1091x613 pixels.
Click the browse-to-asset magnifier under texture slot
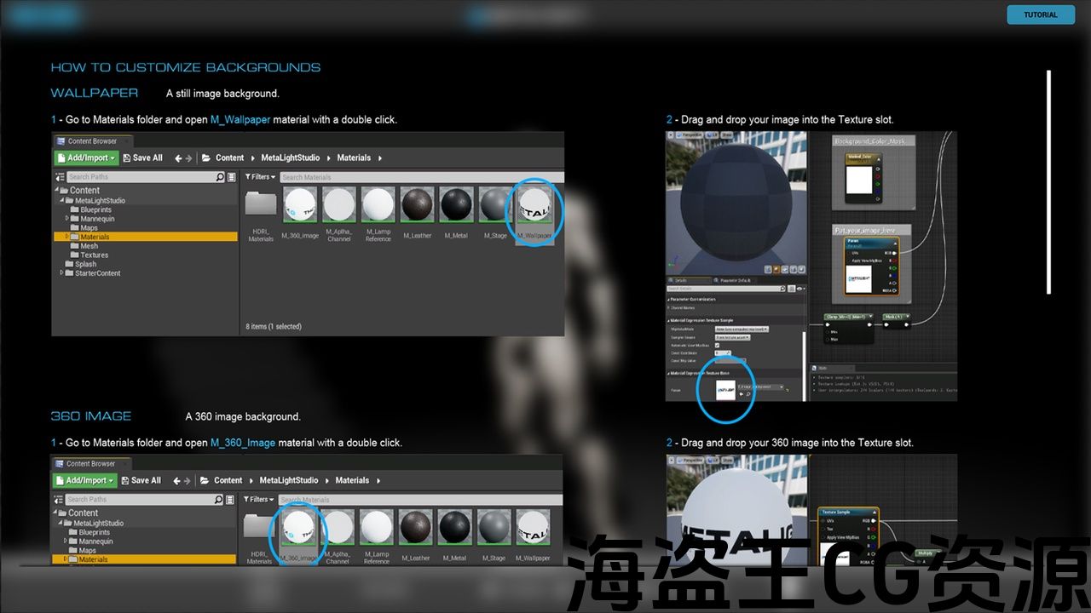748,394
